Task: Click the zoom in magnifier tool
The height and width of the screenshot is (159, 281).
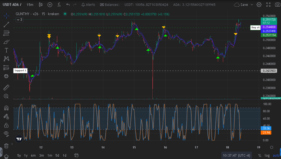Action: [6, 96]
